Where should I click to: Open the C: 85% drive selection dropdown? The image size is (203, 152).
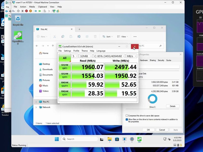point(109,56)
